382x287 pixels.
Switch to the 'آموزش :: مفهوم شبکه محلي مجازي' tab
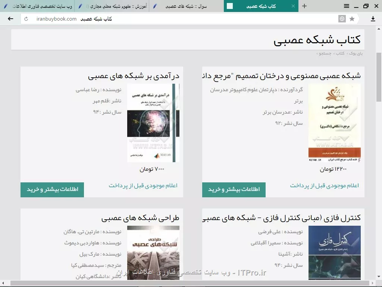pos(112,6)
